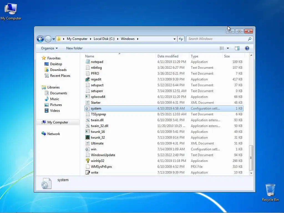The width and height of the screenshot is (284, 213).
Task: Select Downloads in the navigation pane
Action: pos(58,70)
